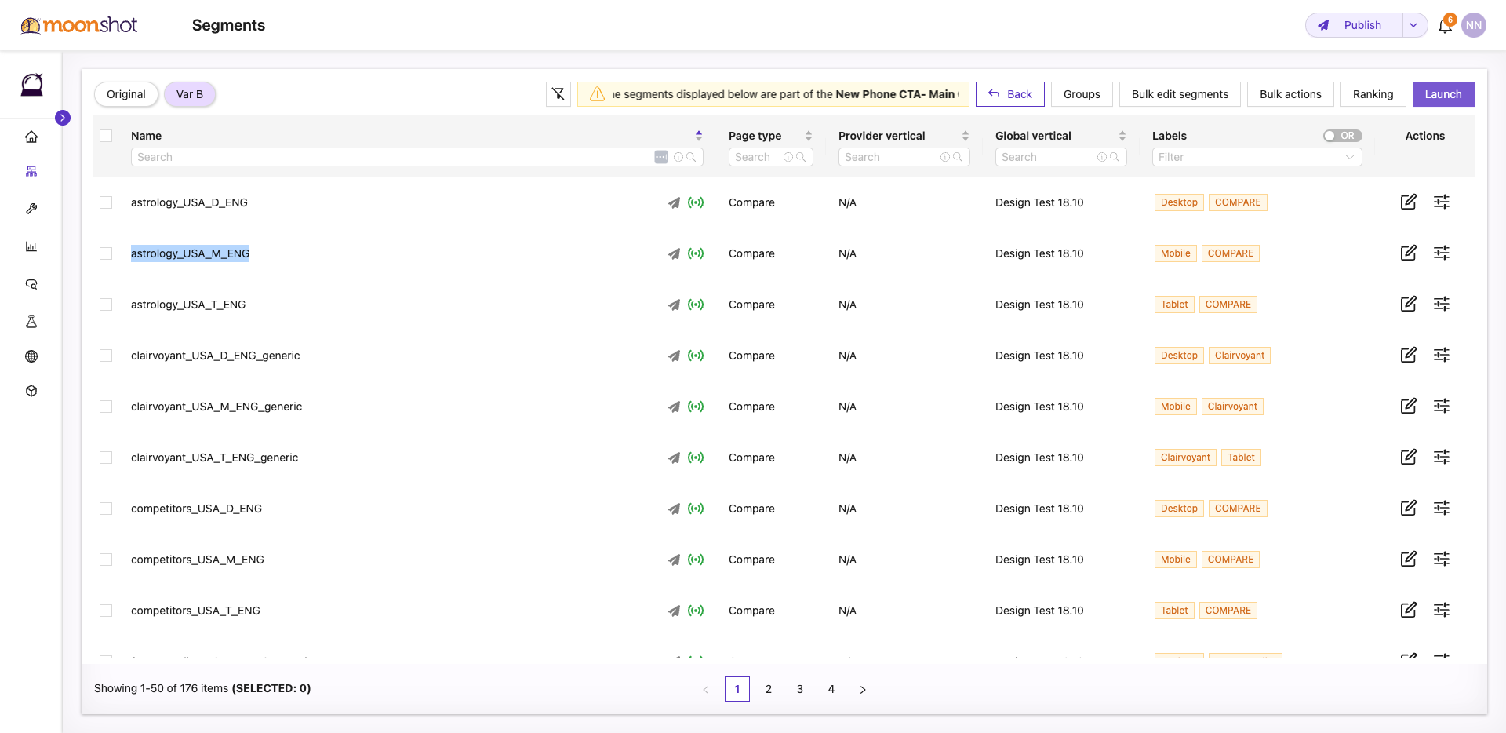Open Groups
The width and height of the screenshot is (1506, 733).
(x=1082, y=94)
